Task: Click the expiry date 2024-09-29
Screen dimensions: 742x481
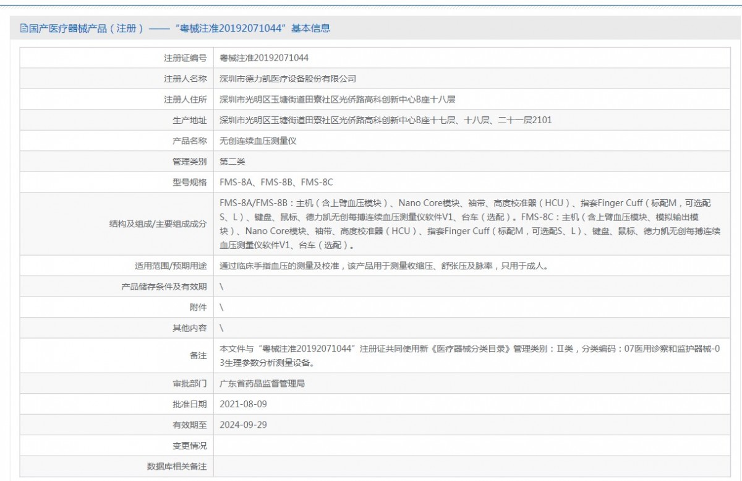Action: pos(244,425)
